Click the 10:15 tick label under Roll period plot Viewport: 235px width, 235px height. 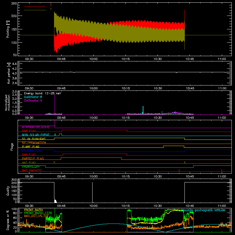[126, 88]
